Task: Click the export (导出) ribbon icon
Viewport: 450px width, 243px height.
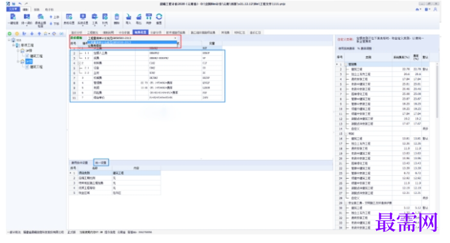Action: 138,17
